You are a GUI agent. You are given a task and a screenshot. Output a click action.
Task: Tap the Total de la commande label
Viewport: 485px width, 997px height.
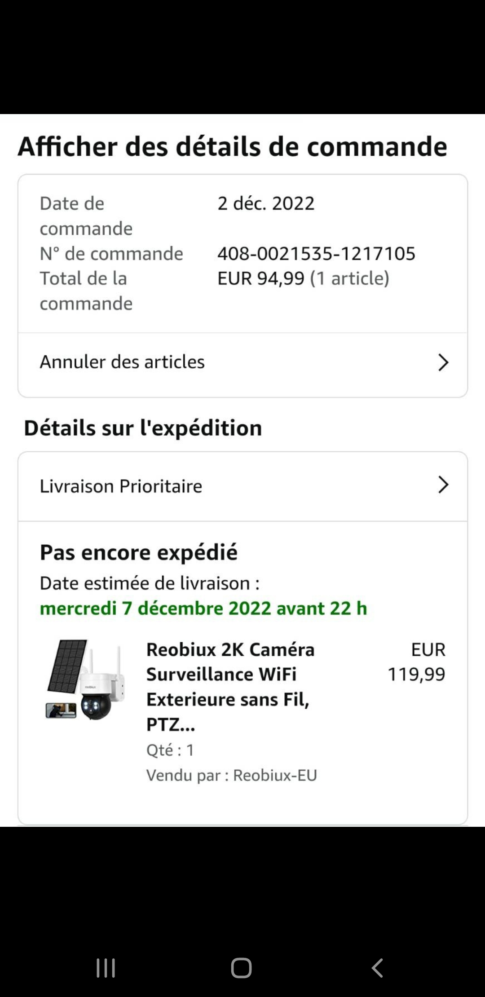point(86,291)
